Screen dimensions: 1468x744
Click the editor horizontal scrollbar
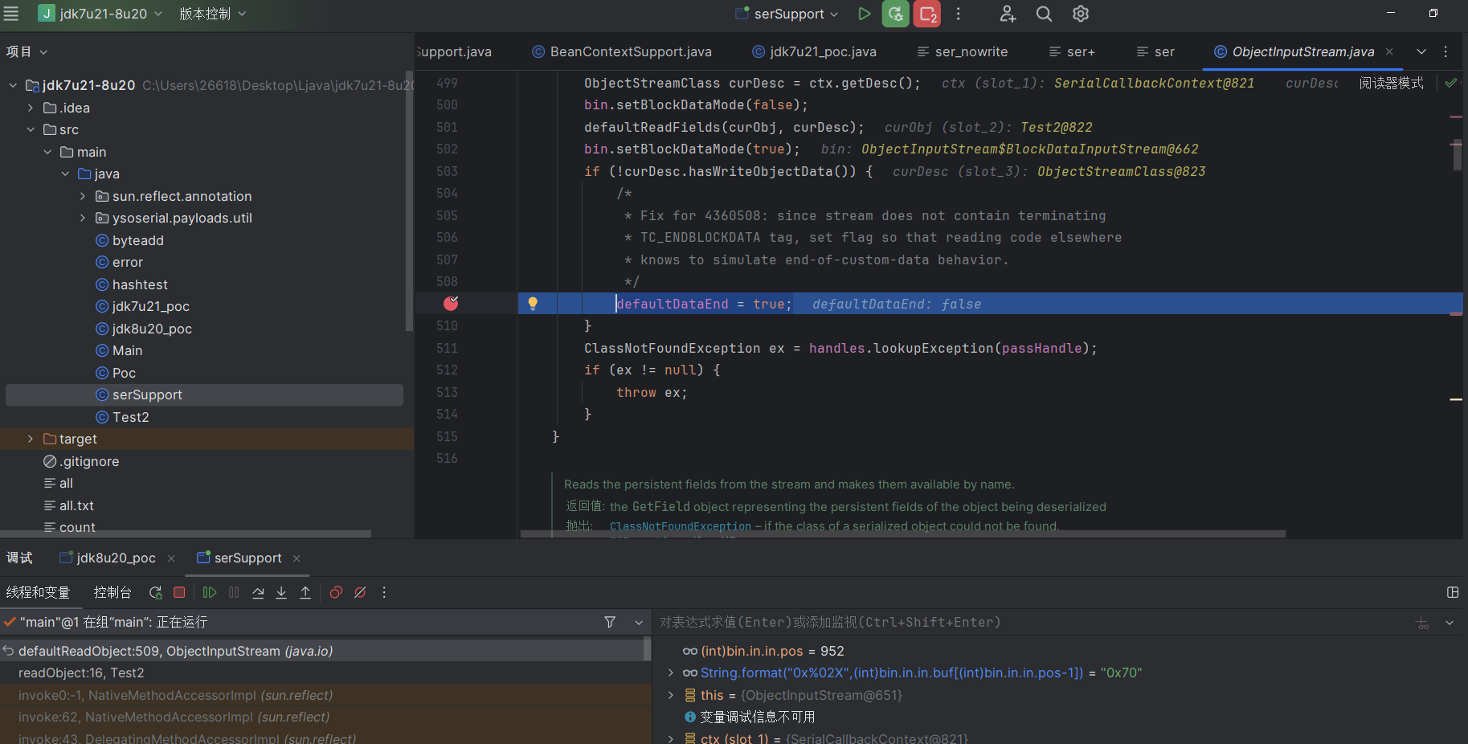tap(902, 533)
